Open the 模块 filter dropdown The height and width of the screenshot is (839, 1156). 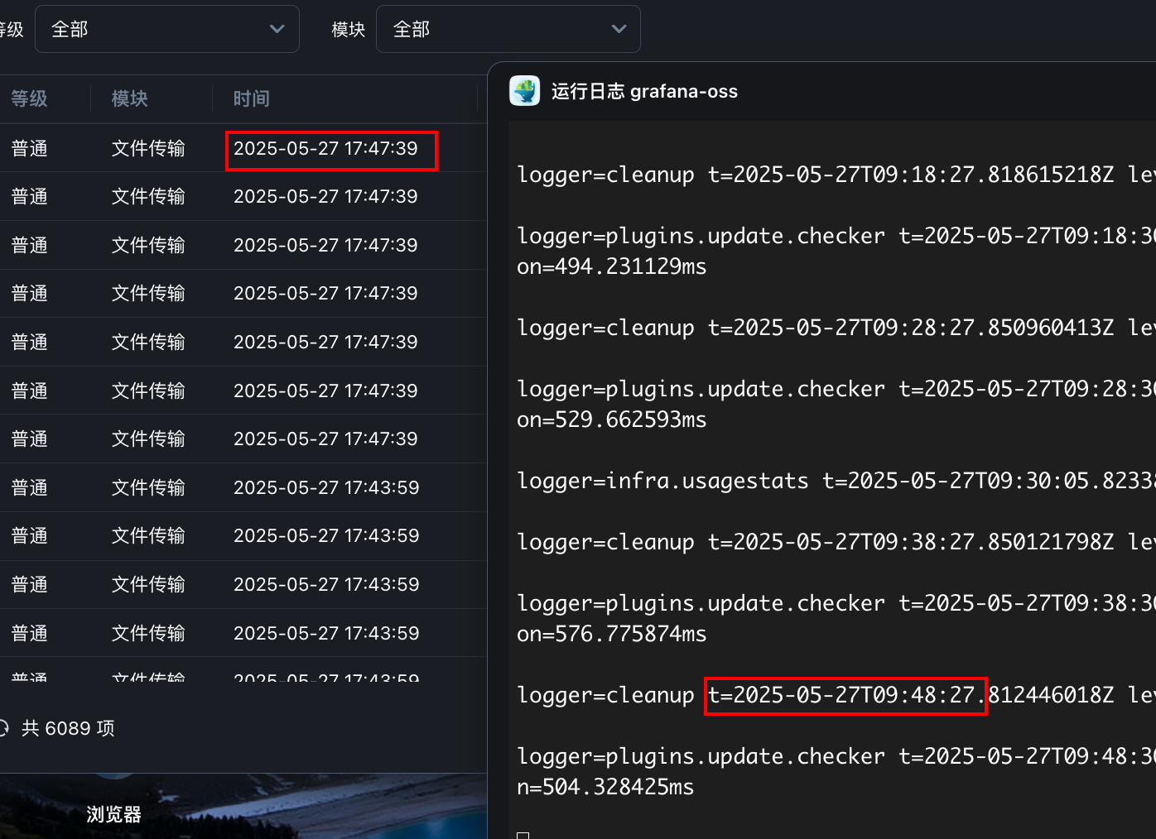click(x=508, y=29)
